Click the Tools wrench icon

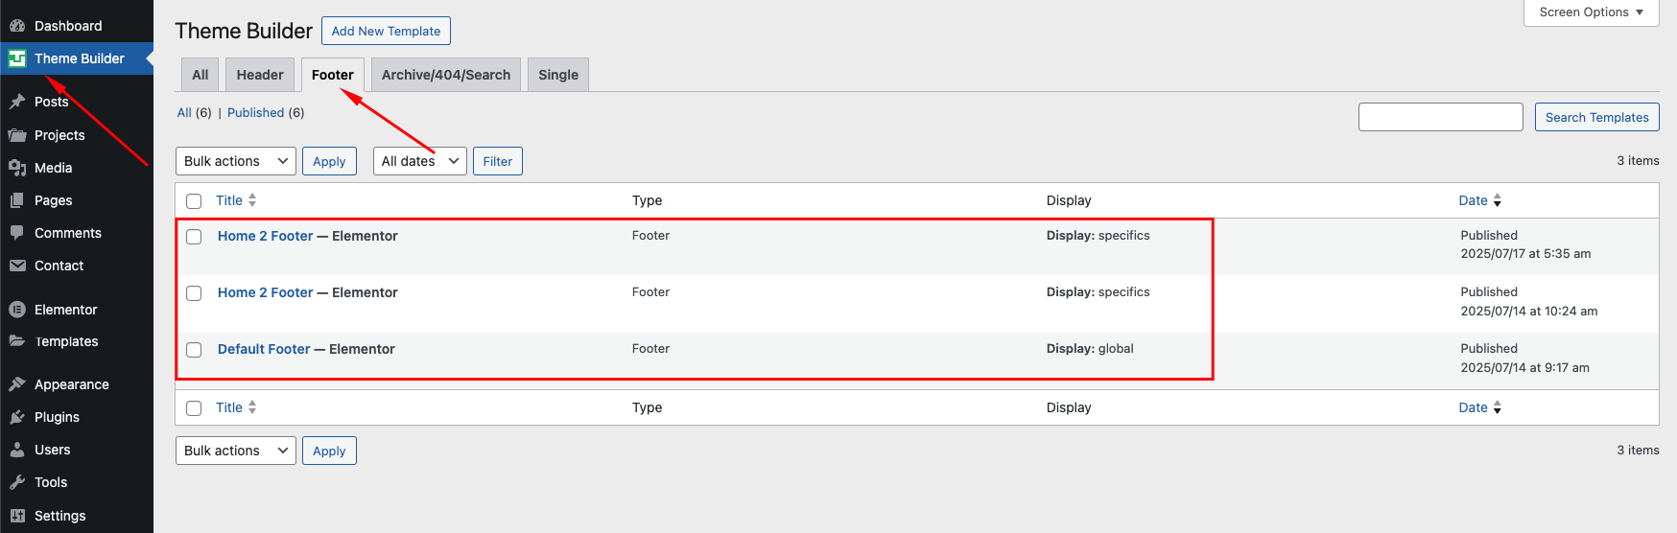coord(17,482)
